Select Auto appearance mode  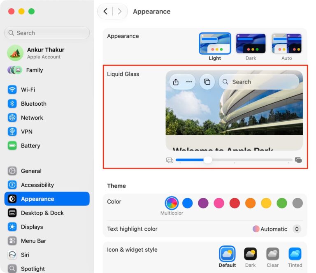286,44
